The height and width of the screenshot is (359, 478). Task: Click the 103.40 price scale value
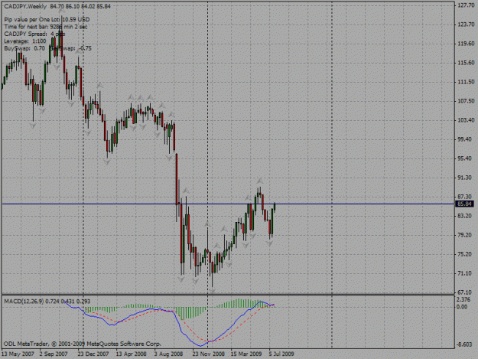(x=466, y=120)
